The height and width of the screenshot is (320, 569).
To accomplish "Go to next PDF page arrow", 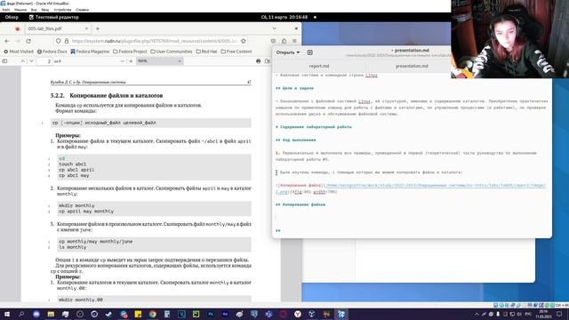I will (31, 61).
